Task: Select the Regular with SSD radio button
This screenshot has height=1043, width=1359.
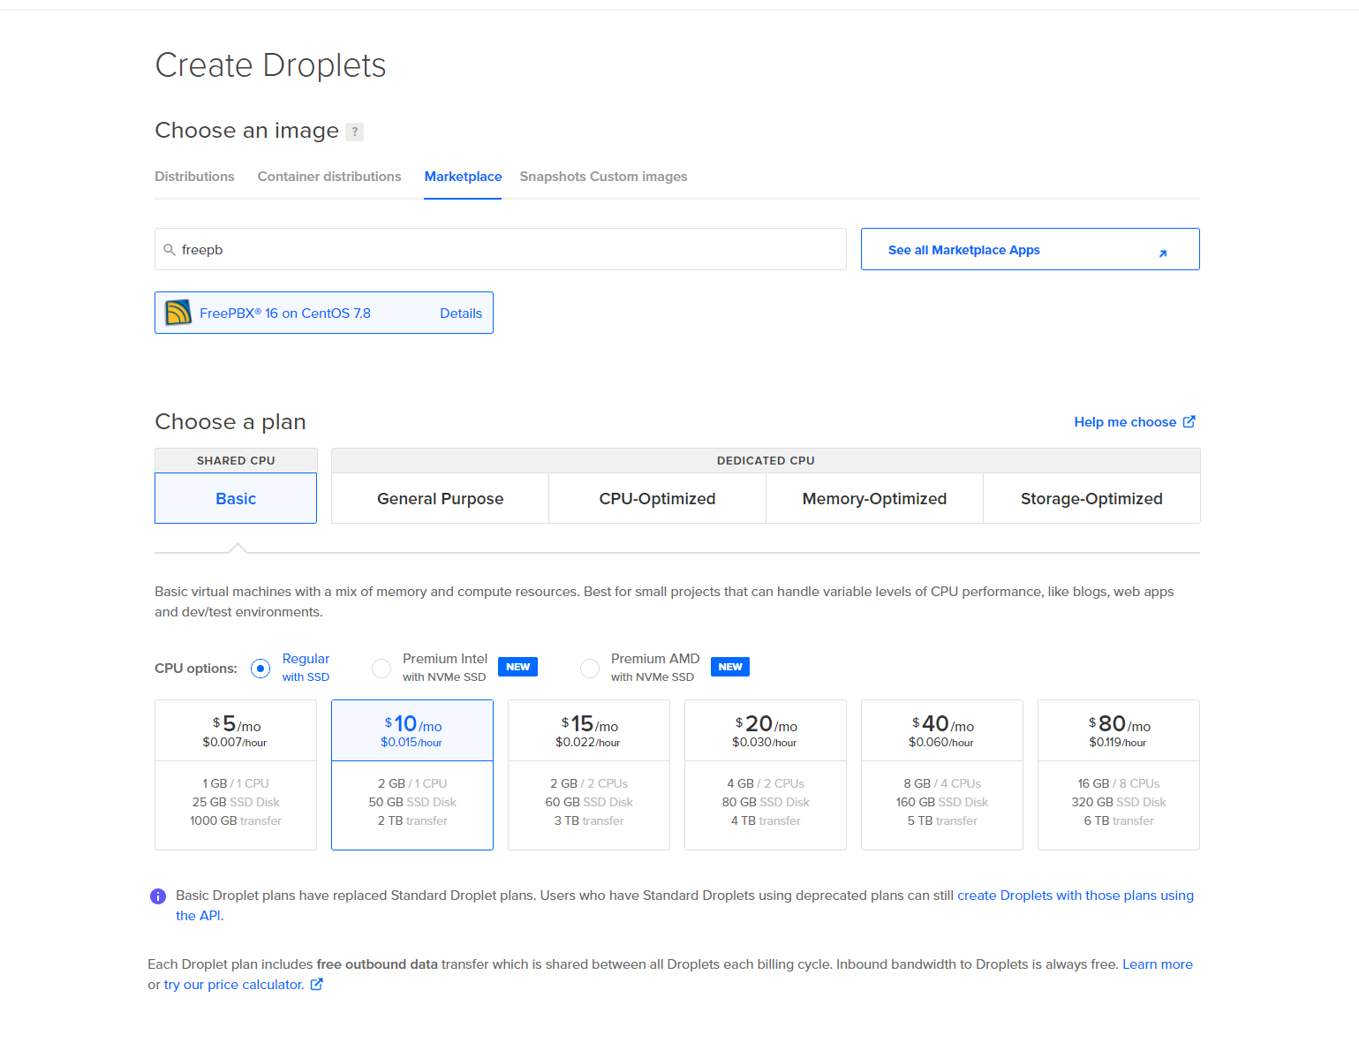Action: pos(260,669)
